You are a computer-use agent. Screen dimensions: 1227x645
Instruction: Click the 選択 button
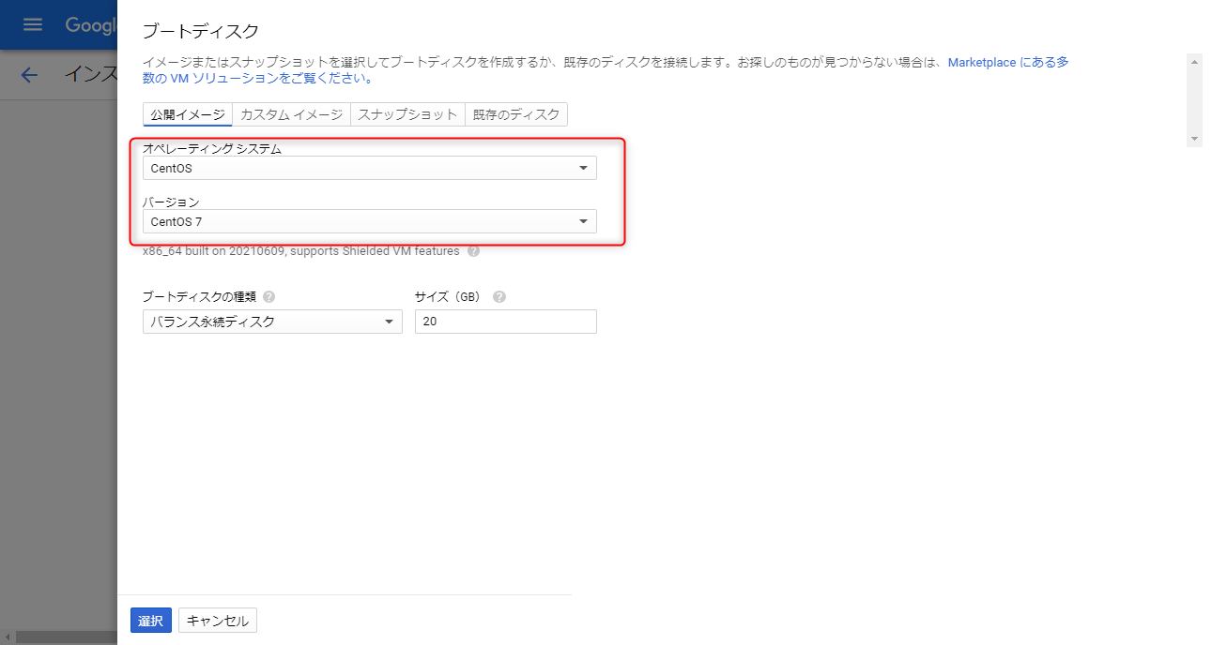(151, 621)
